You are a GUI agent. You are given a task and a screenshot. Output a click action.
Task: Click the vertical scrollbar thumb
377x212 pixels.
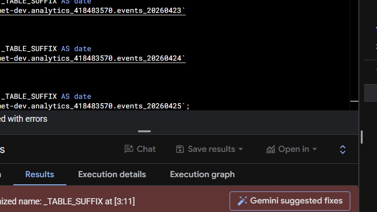pos(362,137)
